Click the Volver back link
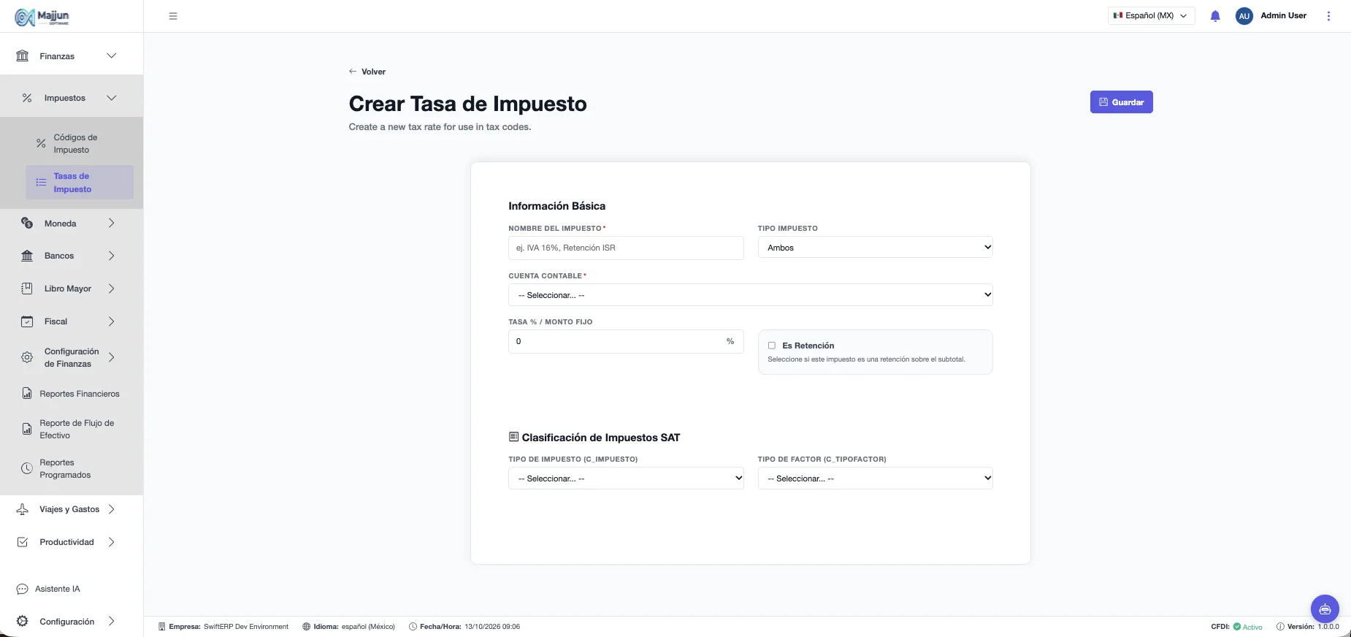1351x637 pixels. pyautogui.click(x=367, y=72)
